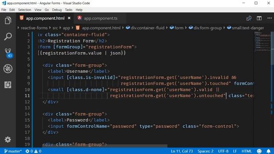Open the Selection menu
Screen dimensions: 274x154
(25, 10)
